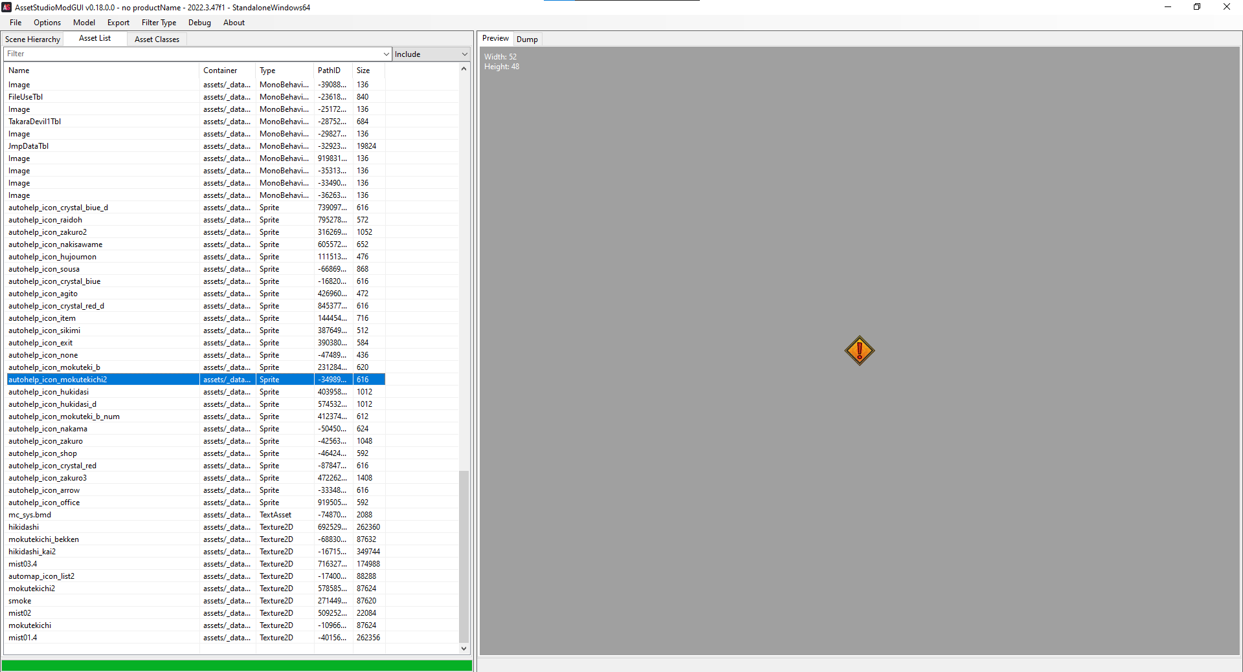Select the Preview tab

pyautogui.click(x=495, y=38)
